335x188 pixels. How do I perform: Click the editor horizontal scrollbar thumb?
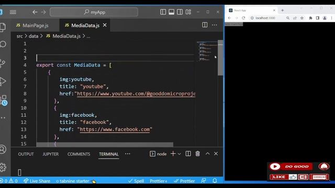[x=105, y=145]
